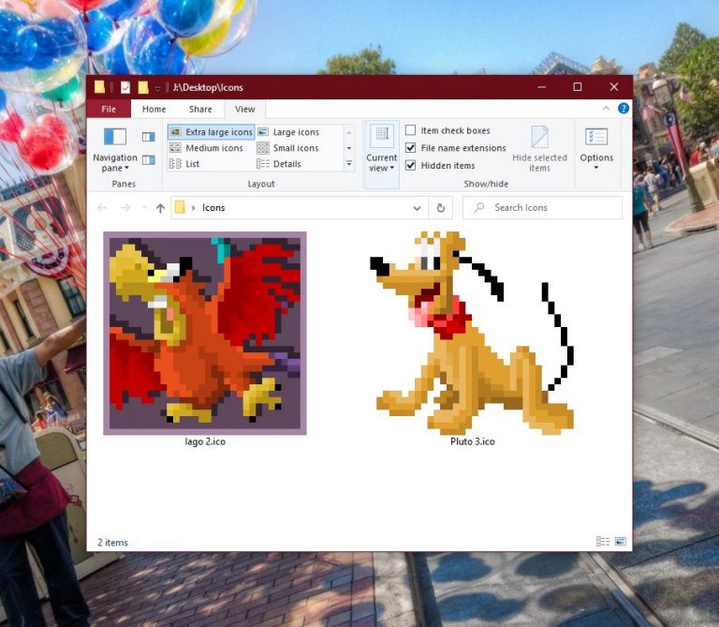Collapse the ribbon with the chevron
The width and height of the screenshot is (719, 627).
(x=606, y=109)
